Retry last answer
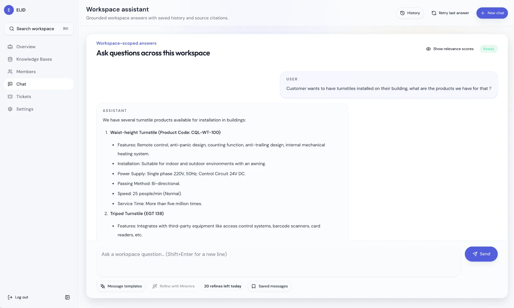This screenshot has height=308, width=514. [450, 13]
